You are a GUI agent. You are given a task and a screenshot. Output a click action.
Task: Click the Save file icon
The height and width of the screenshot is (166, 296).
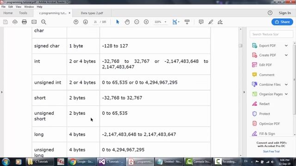click(6, 22)
